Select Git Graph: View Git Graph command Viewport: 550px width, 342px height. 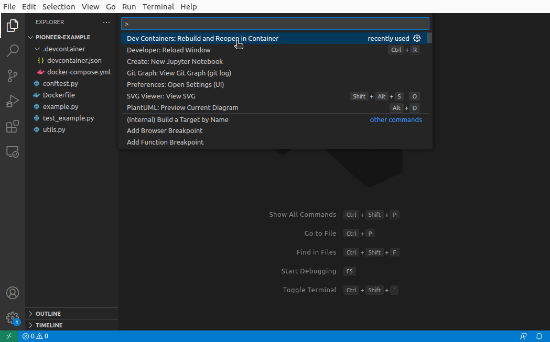[x=179, y=73]
